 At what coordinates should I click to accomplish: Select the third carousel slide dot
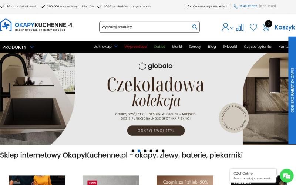click(x=145, y=151)
